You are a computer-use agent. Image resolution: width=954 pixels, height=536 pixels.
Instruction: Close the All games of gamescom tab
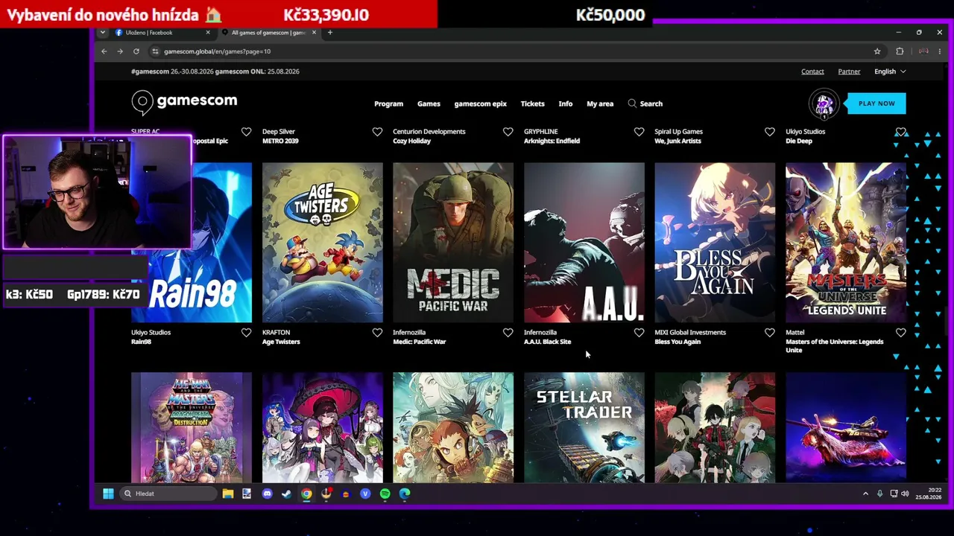(314, 33)
